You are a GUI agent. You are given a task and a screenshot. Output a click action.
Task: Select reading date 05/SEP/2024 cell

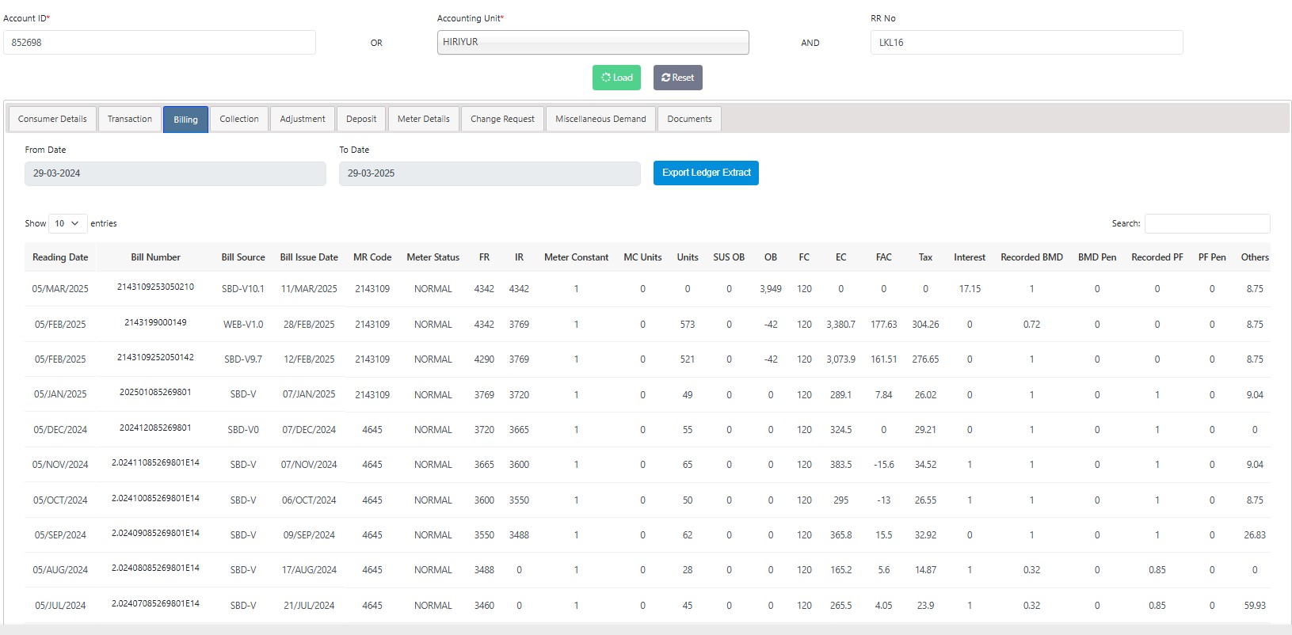[x=60, y=535]
